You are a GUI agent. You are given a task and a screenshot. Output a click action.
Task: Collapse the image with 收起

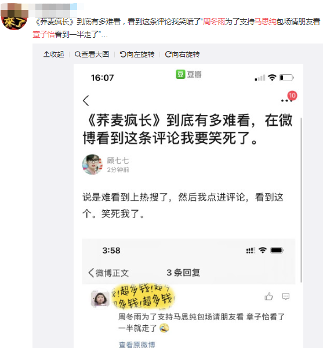54,54
